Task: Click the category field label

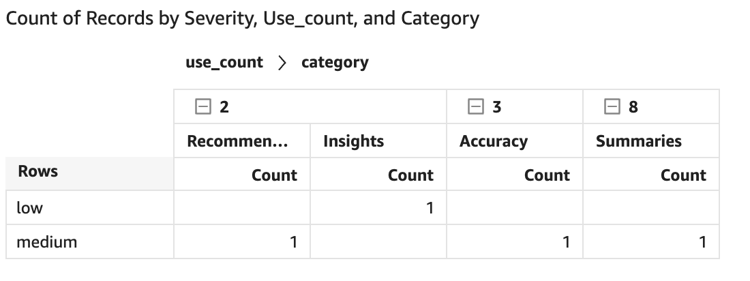Action: (x=334, y=63)
